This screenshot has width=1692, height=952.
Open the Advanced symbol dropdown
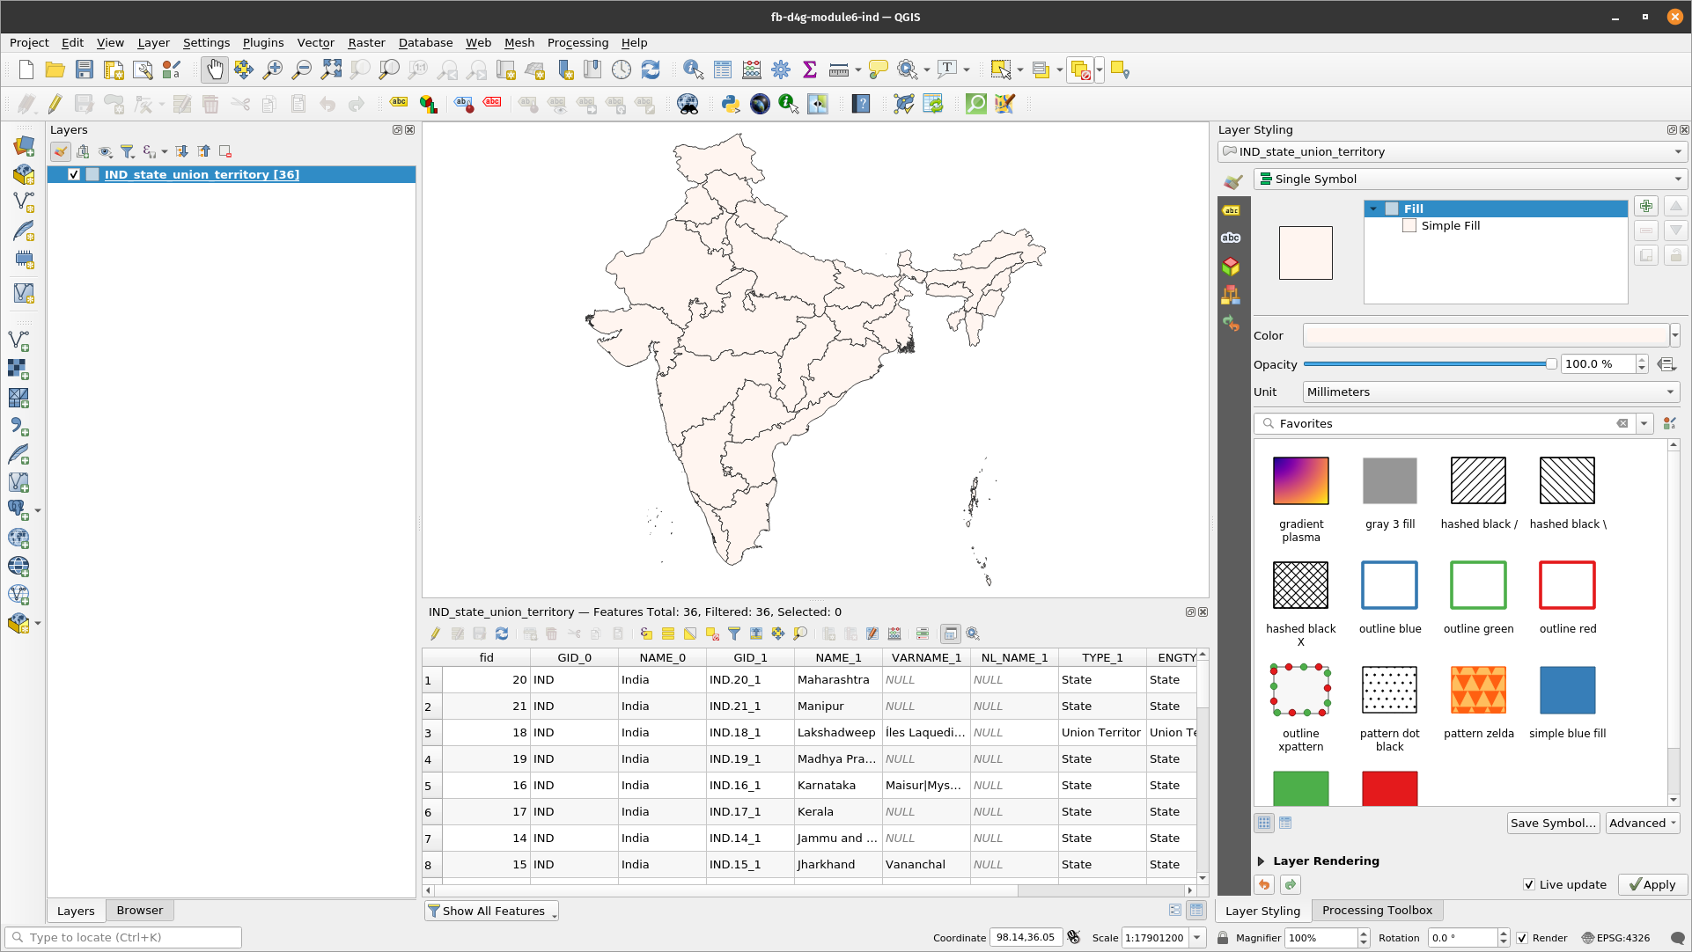1643,823
